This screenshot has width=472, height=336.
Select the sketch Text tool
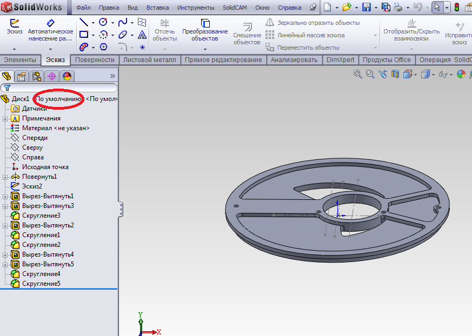(142, 35)
